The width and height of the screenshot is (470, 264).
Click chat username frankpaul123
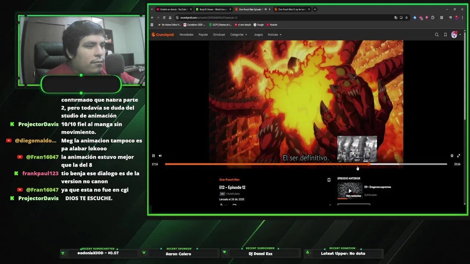tap(40, 173)
